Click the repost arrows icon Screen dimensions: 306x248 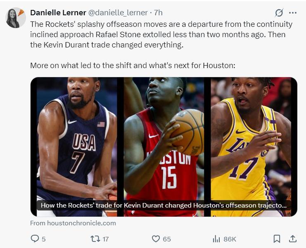point(95,239)
